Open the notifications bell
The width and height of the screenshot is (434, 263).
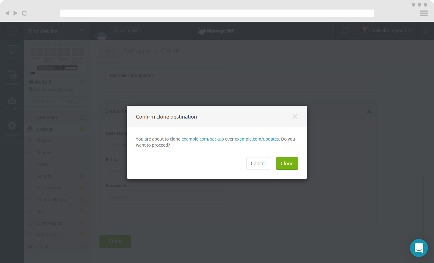(x=426, y=31)
